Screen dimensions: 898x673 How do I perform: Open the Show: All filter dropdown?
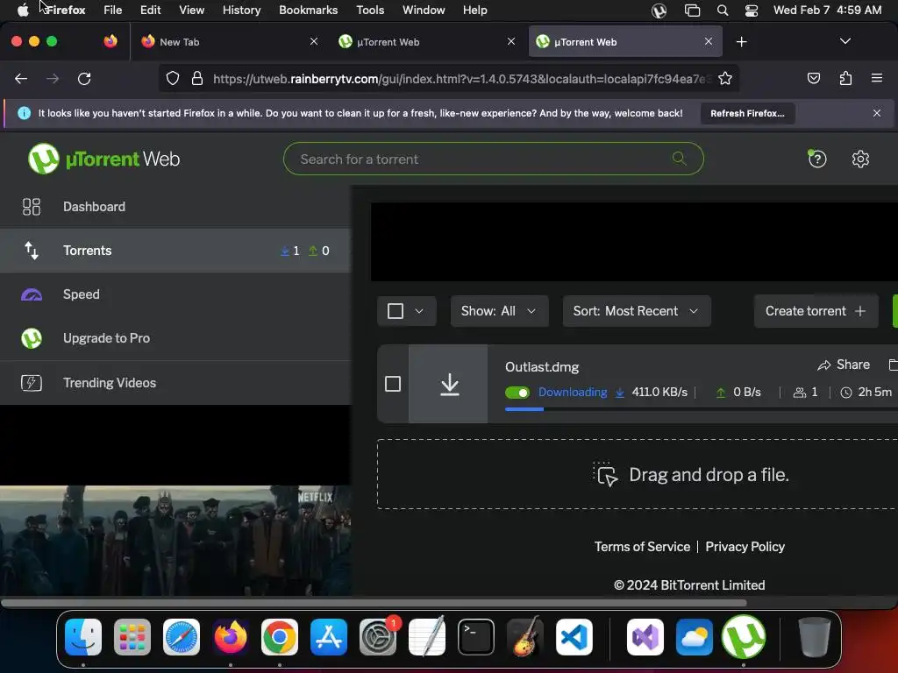pyautogui.click(x=499, y=311)
